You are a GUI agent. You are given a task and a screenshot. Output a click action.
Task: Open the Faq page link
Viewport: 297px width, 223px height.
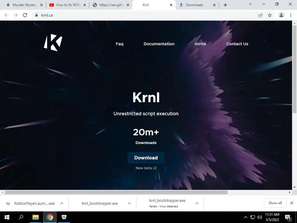(x=119, y=44)
